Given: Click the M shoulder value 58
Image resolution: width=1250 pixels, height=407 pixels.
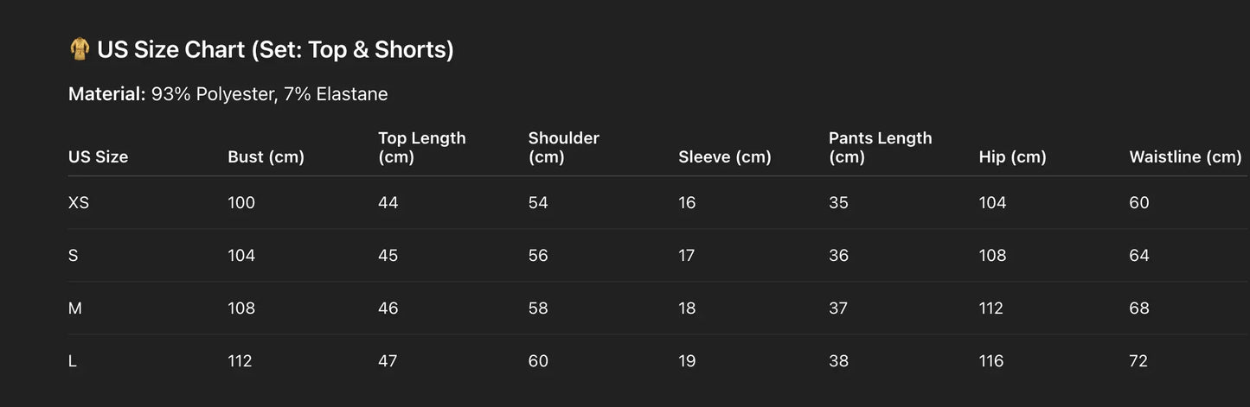Looking at the screenshot, I should click(x=538, y=308).
